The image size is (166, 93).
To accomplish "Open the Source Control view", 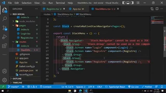I will [x=4, y=28].
